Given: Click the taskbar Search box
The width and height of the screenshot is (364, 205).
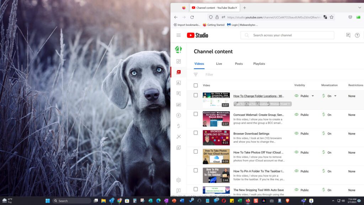Looking at the screenshot, I should tap(72, 201).
